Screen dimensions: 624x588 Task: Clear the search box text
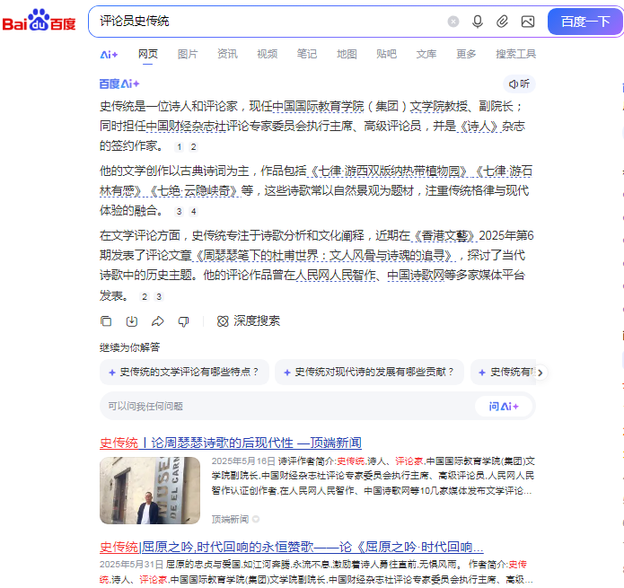pos(453,22)
